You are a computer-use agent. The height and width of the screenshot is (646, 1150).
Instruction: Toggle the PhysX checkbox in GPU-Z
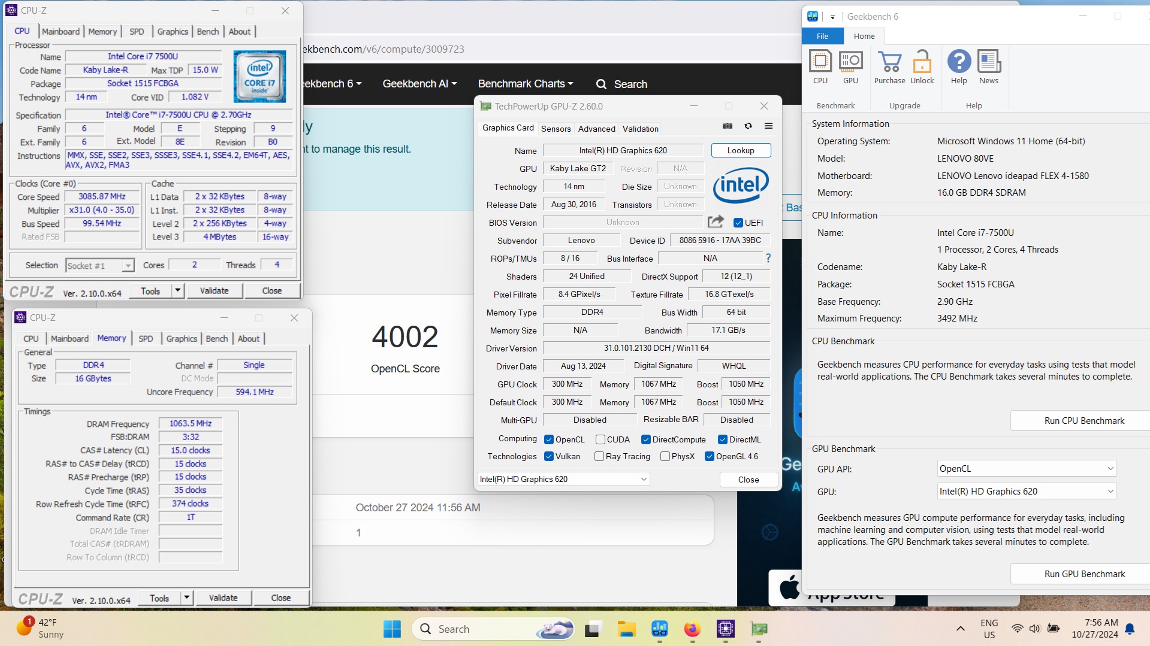coord(665,456)
